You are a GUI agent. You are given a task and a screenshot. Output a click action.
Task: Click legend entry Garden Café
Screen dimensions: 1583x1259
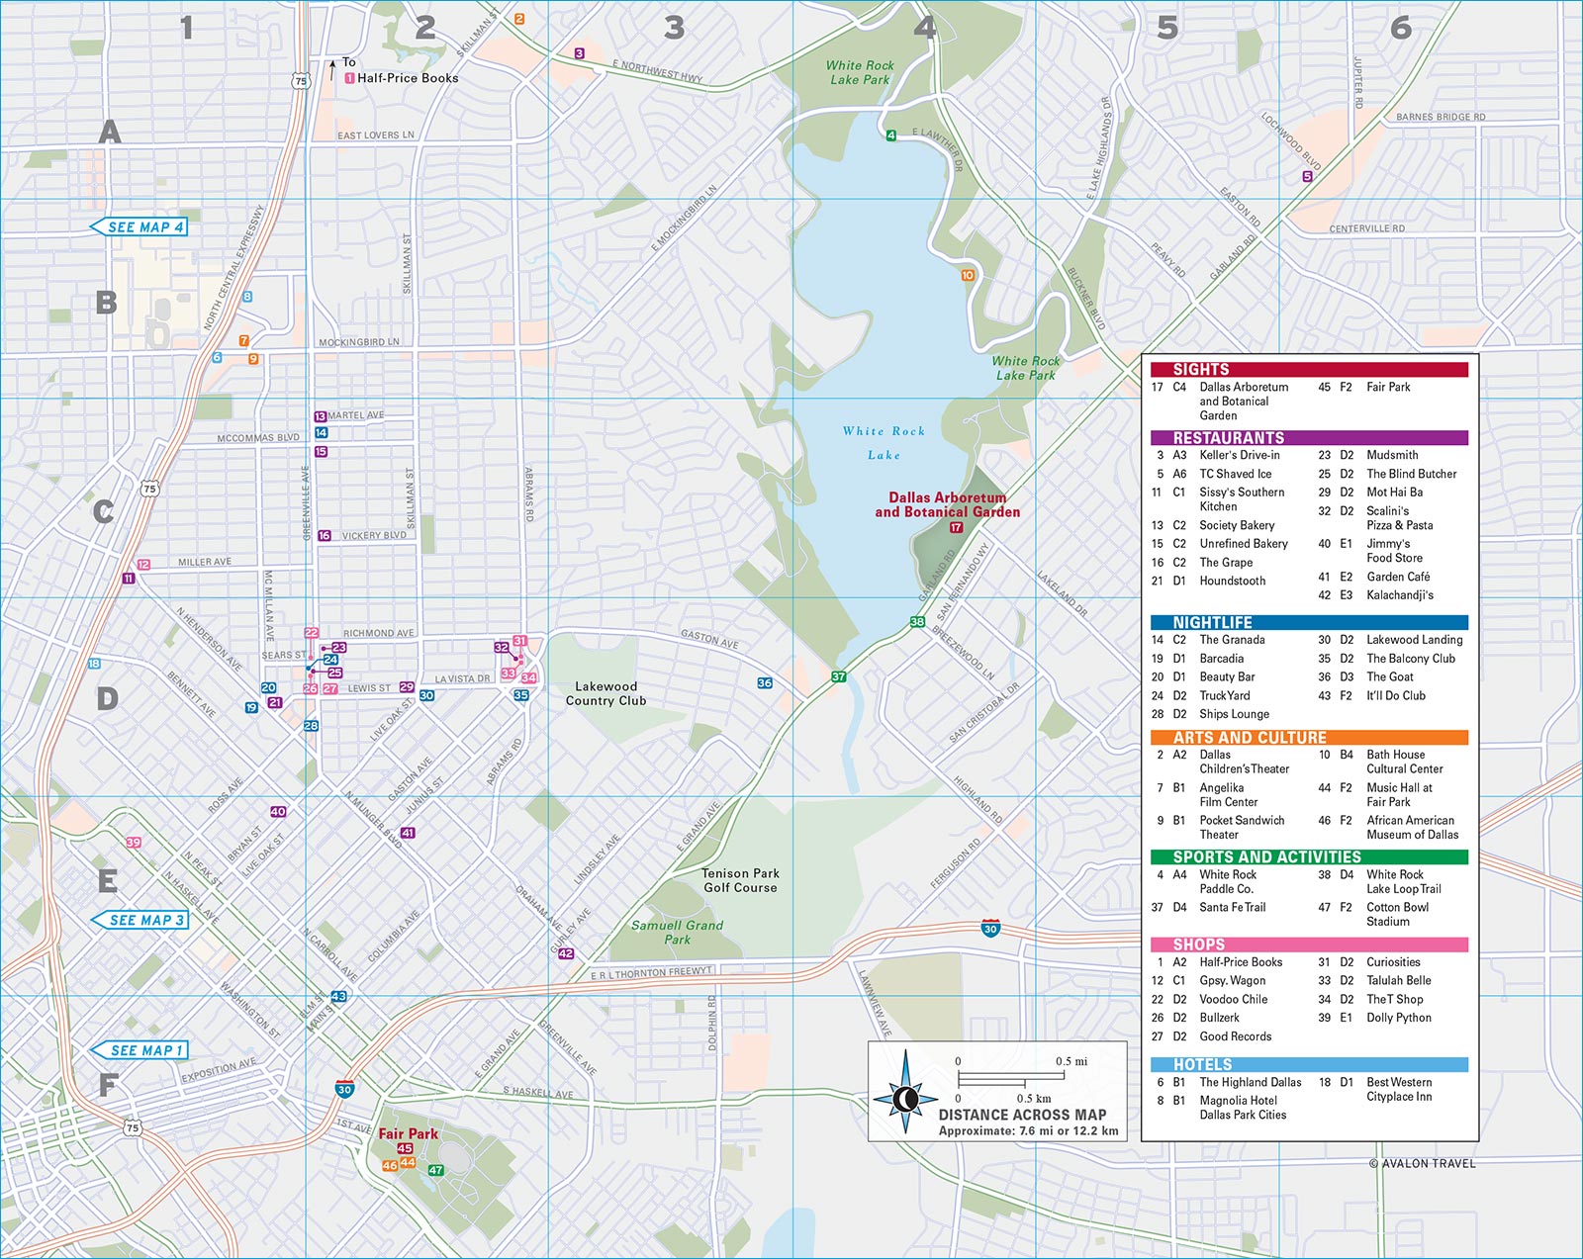point(1398,577)
